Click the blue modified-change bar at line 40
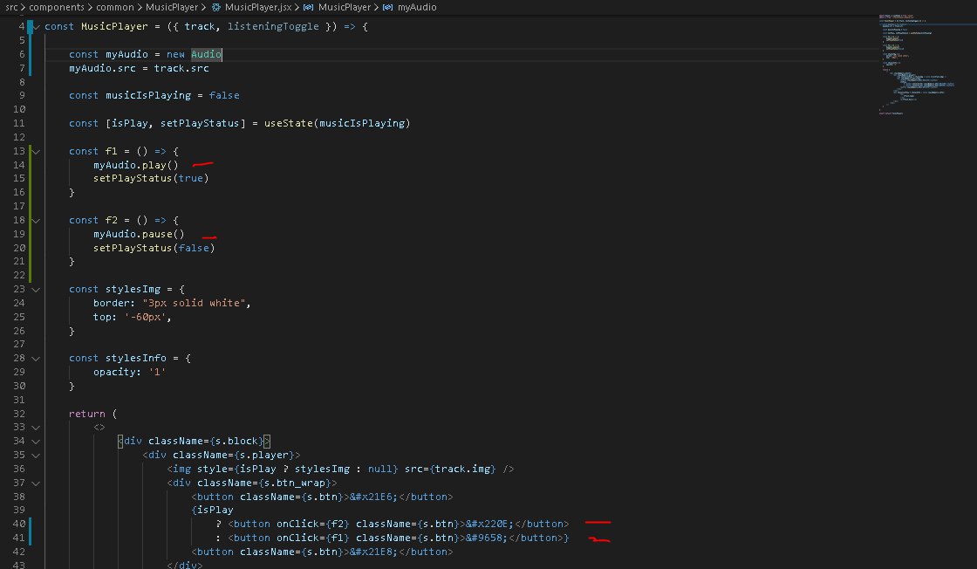The image size is (977, 569). click(31, 524)
